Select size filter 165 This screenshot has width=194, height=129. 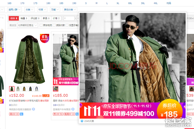click(9, 3)
